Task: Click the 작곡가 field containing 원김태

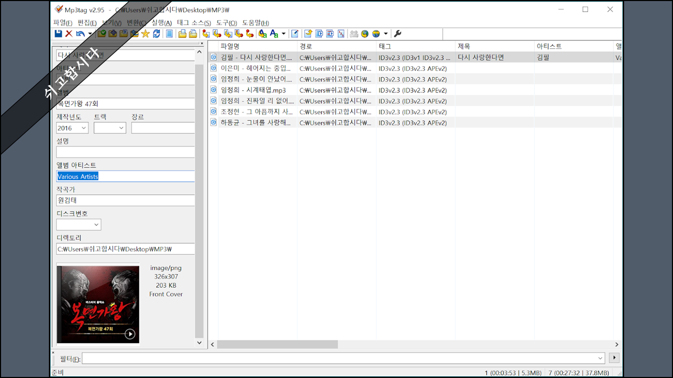Action: click(126, 200)
